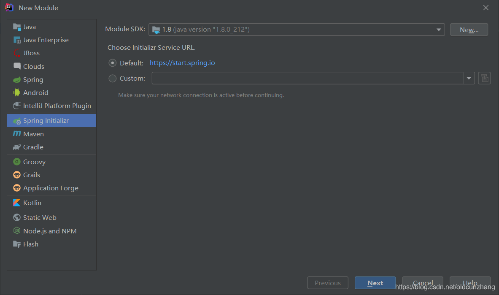Open the Module SDK dropdown
The height and width of the screenshot is (295, 499).
[x=297, y=29]
